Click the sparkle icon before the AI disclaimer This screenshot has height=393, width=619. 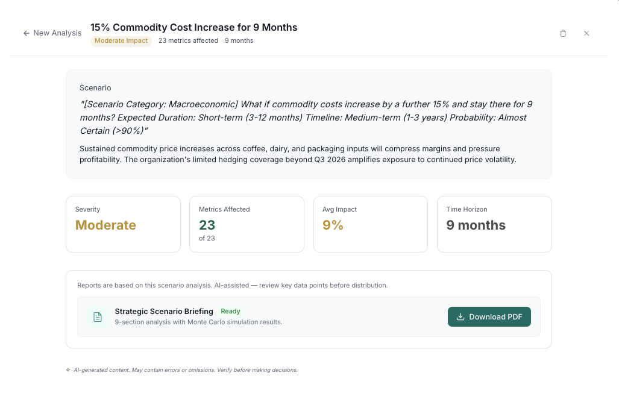coord(68,369)
